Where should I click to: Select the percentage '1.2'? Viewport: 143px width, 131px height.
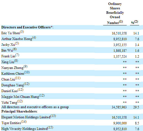[137, 57]
